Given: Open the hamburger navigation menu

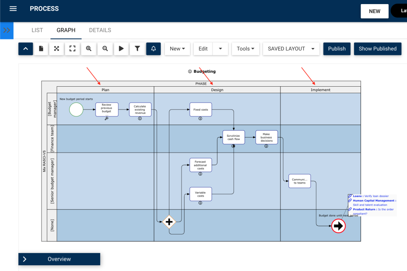Looking at the screenshot, I should point(13,9).
